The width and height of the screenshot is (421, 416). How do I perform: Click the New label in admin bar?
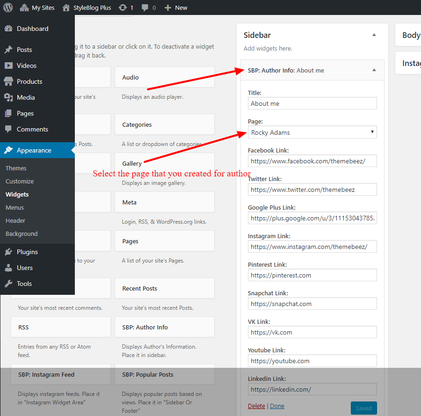[x=181, y=8]
